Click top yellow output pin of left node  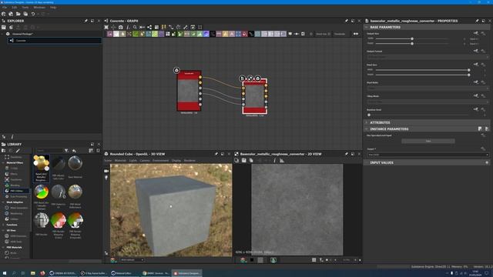click(x=200, y=77)
